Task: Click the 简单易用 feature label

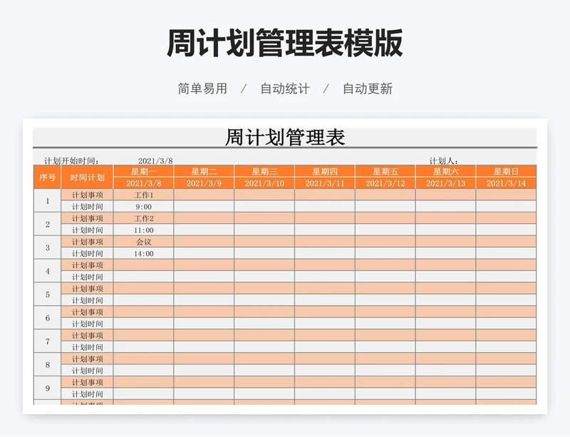Action: (202, 89)
